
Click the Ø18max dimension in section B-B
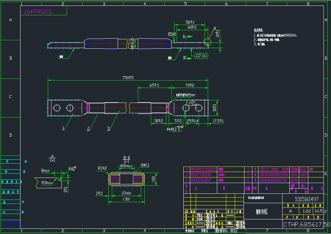tap(126, 166)
